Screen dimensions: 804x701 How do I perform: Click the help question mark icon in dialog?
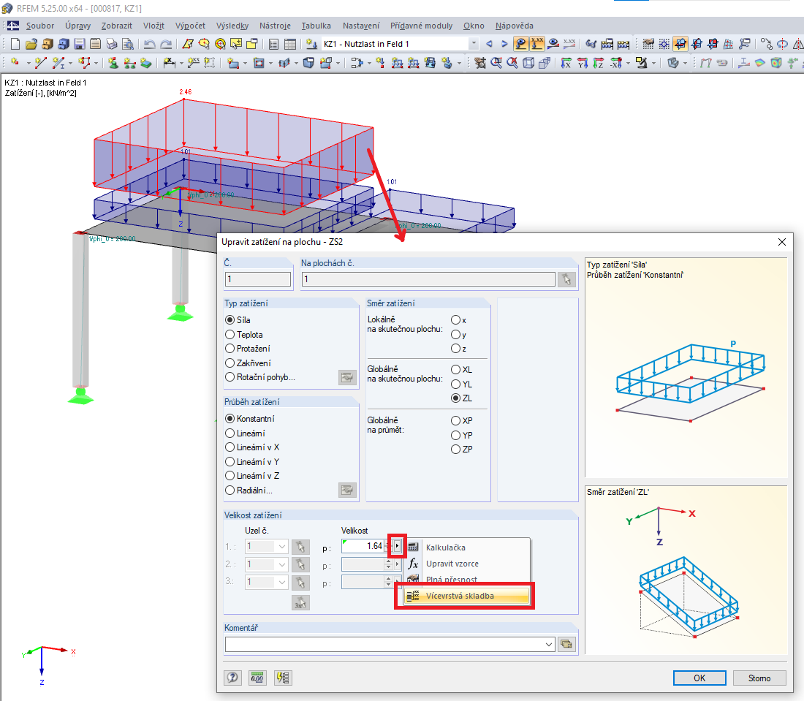[x=232, y=678]
